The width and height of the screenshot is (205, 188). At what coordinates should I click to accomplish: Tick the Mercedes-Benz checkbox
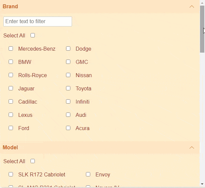11,49
